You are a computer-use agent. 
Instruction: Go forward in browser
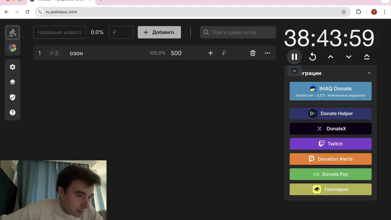17,12
